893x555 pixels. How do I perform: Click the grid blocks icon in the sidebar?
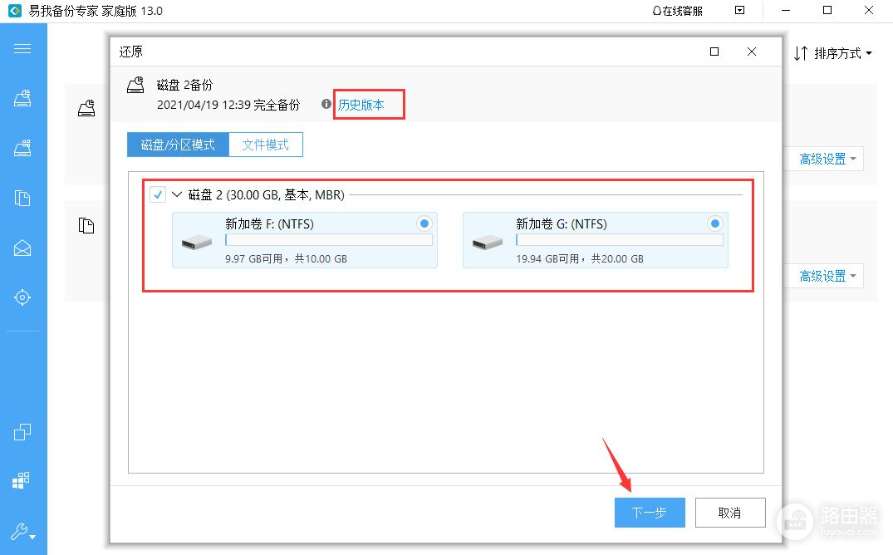point(22,481)
